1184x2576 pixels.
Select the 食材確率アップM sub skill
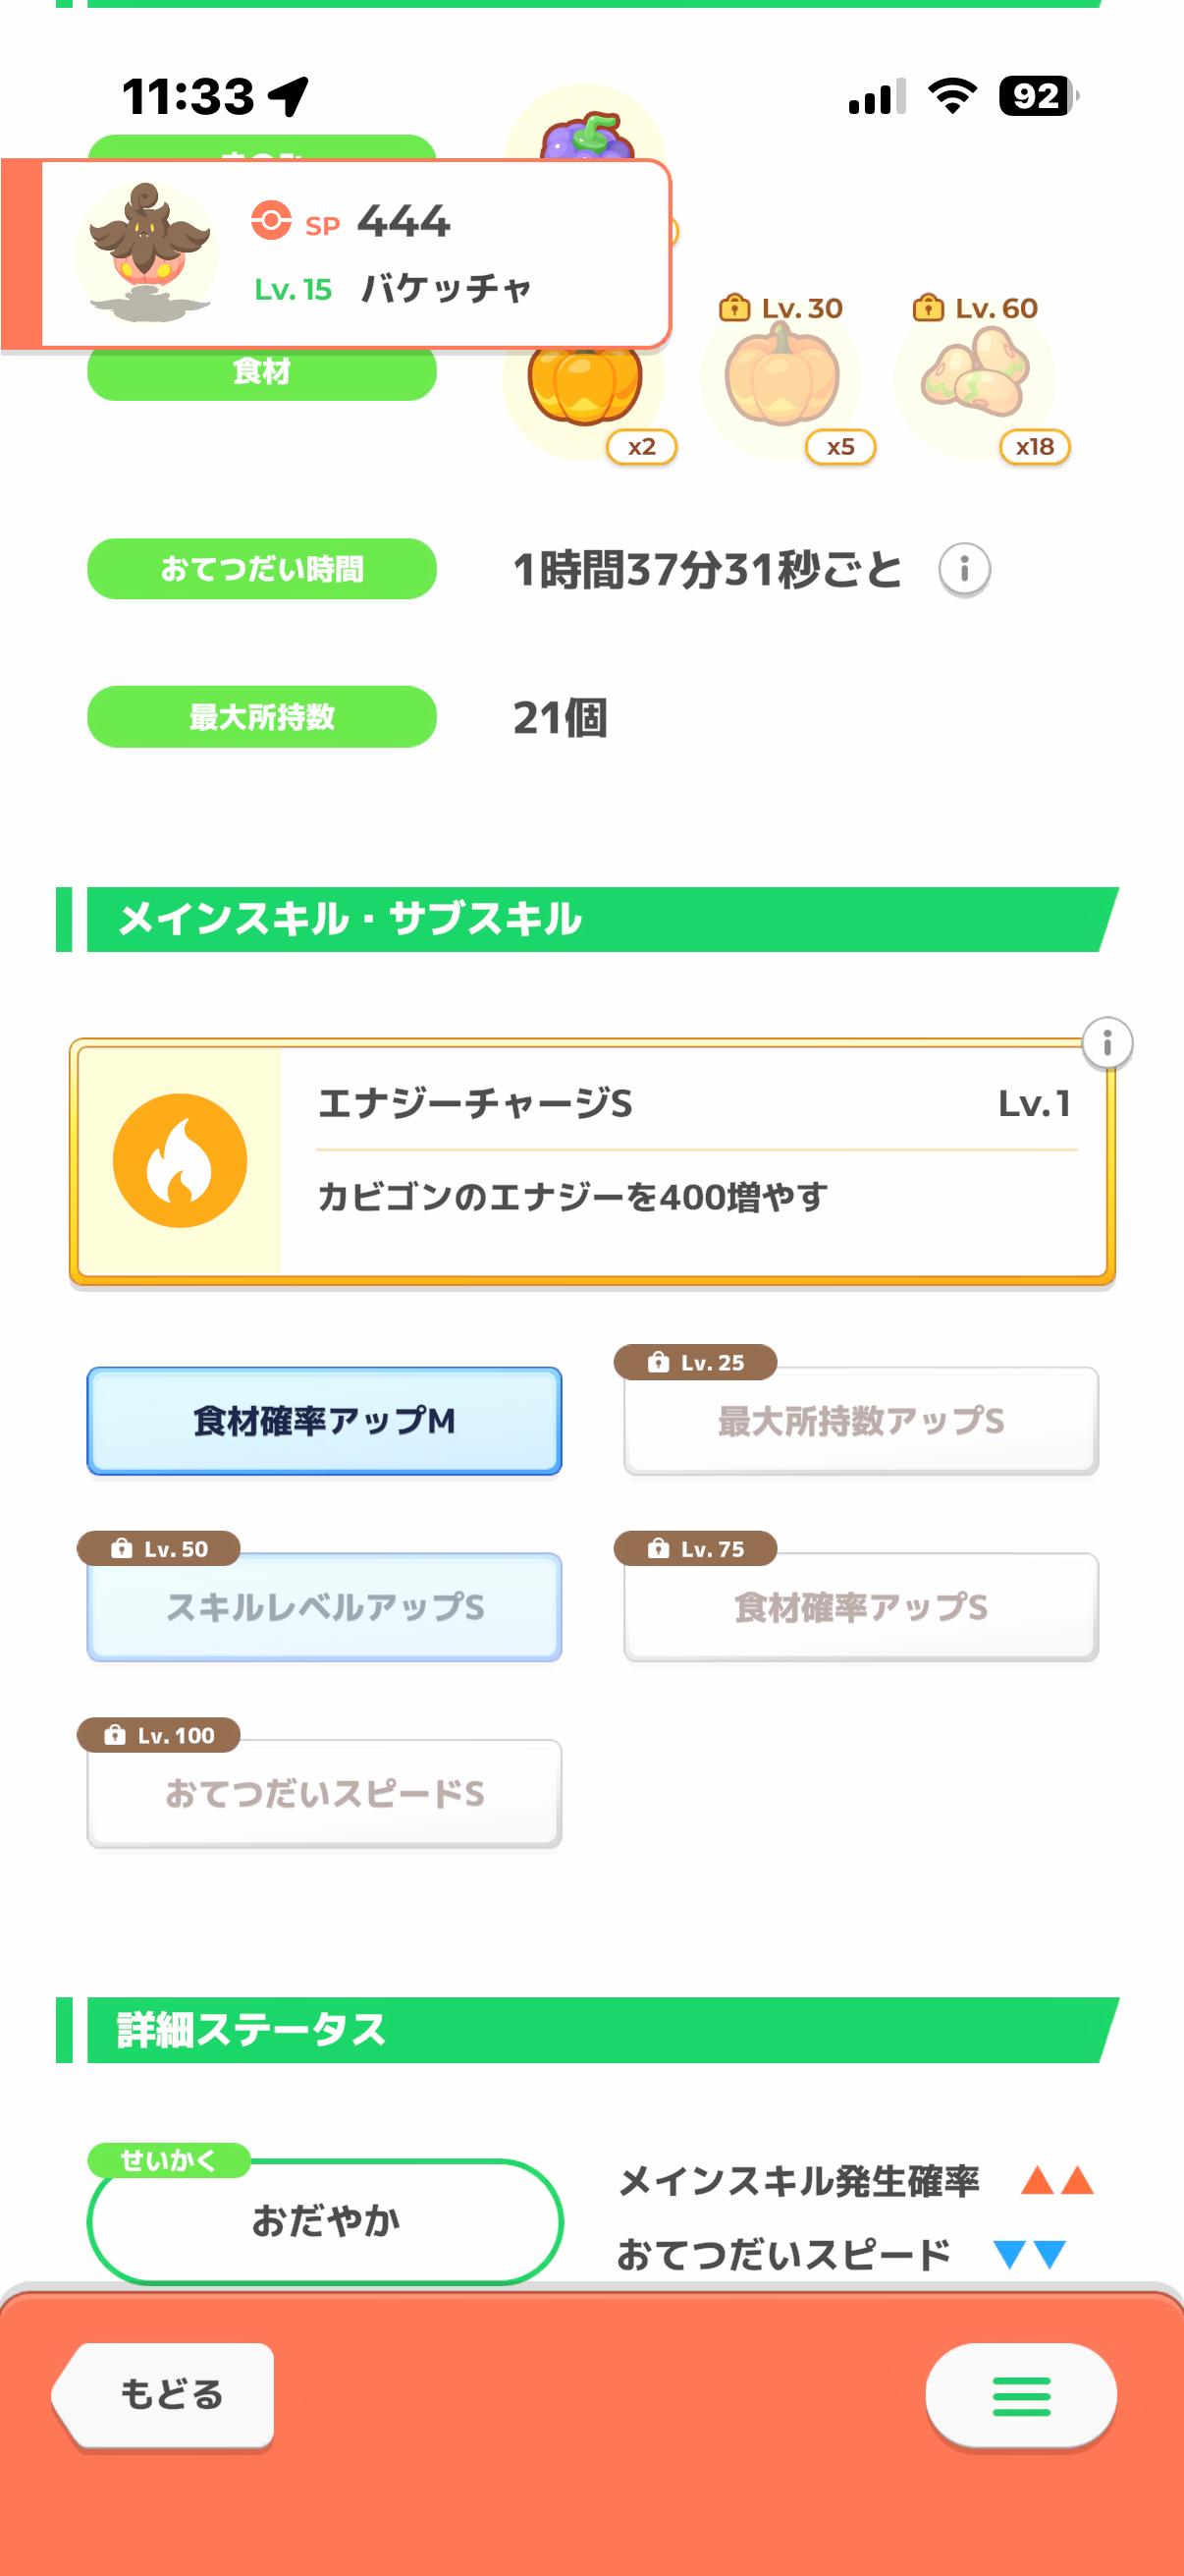point(324,1421)
